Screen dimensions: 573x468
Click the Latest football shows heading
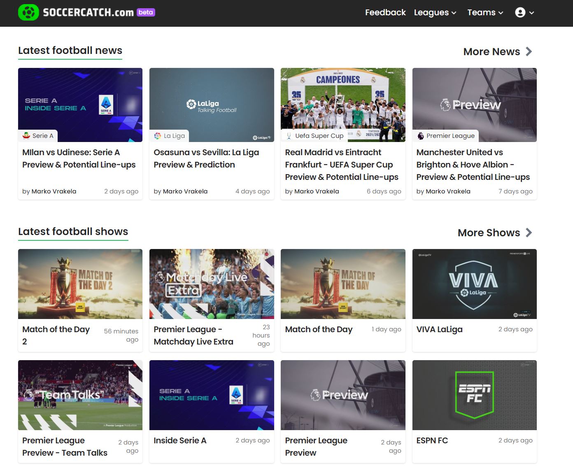(73, 231)
